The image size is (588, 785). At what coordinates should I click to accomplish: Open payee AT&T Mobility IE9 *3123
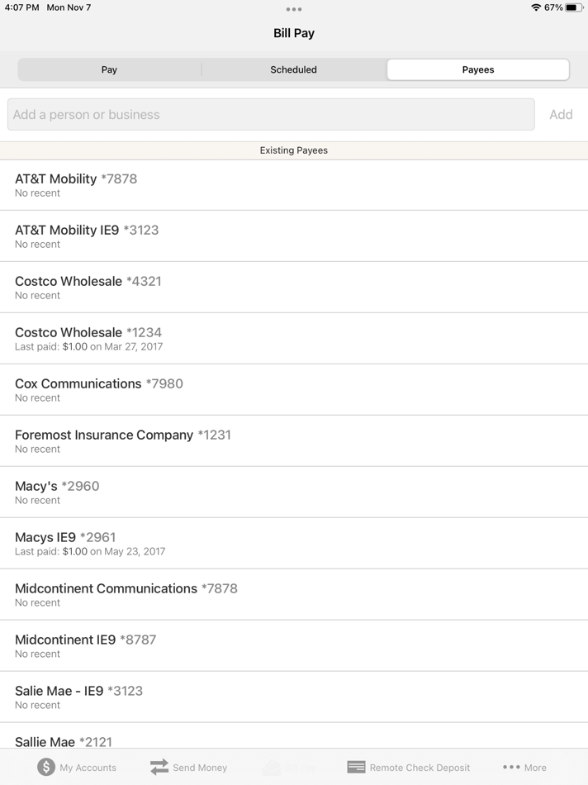294,236
